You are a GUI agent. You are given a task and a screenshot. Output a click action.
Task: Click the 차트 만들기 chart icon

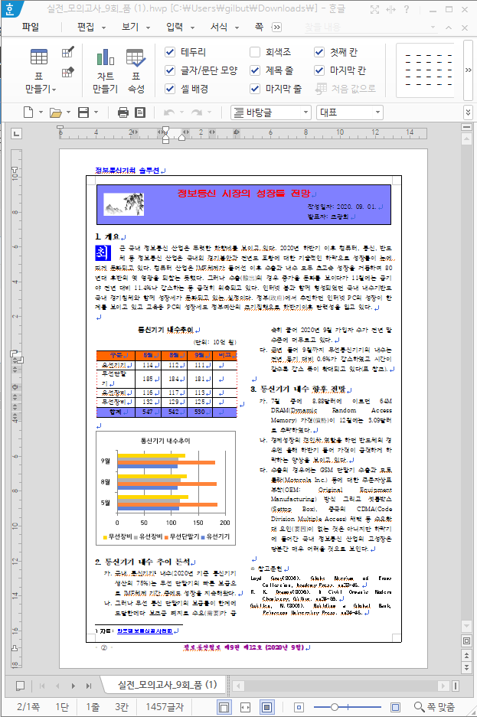click(105, 57)
